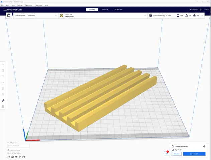Click the yellow domino holder model
This screenshot has width=211, height=160.
click(x=101, y=98)
